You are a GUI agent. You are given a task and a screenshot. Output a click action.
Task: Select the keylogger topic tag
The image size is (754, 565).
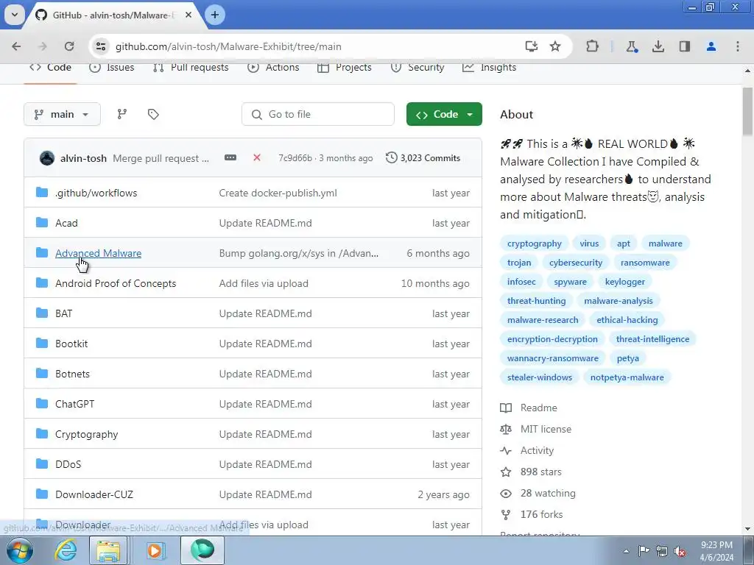pyautogui.click(x=624, y=282)
